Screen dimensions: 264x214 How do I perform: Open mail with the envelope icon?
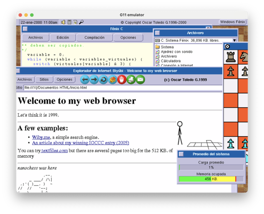pos(140,79)
